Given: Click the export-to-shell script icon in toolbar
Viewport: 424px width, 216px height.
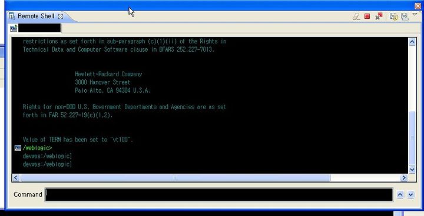Looking at the screenshot, I should point(393,16).
